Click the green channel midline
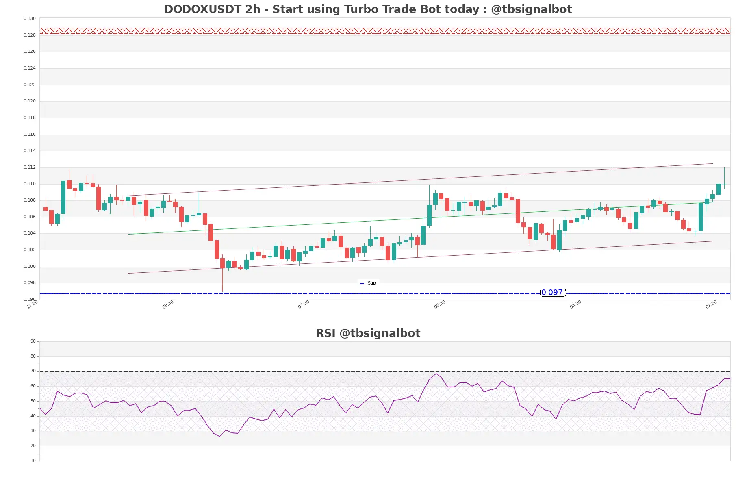The width and height of the screenshot is (736, 491). click(x=420, y=219)
